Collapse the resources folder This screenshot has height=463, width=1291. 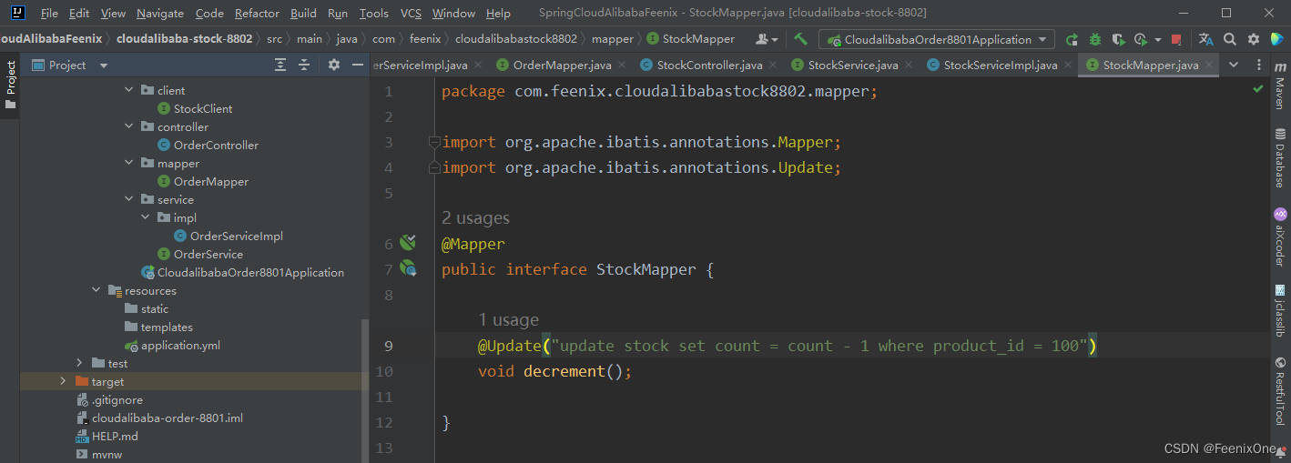97,290
